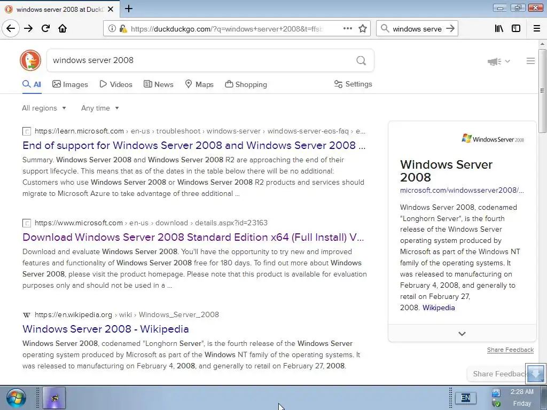Click the 2:28 AM clock in tray
The width and height of the screenshot is (547, 410).
coord(522,392)
